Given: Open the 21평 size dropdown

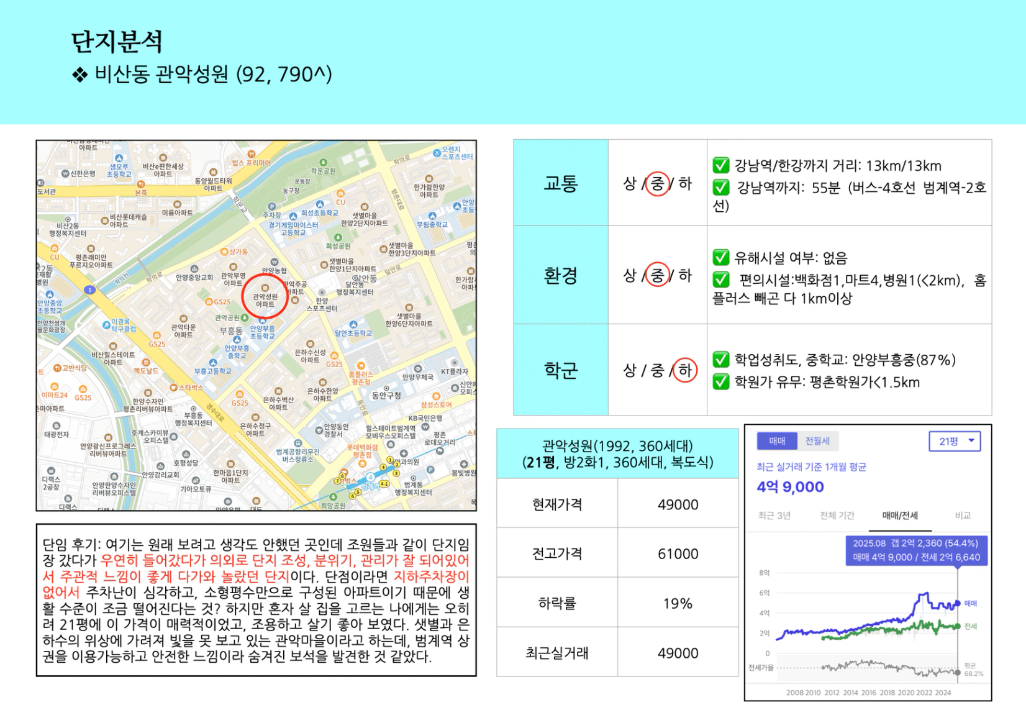Looking at the screenshot, I should tap(955, 442).
